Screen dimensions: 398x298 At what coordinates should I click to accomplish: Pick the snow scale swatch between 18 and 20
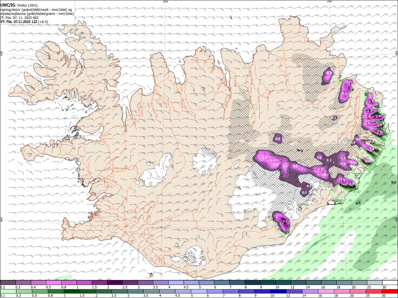pyautogui.click(x=344, y=283)
